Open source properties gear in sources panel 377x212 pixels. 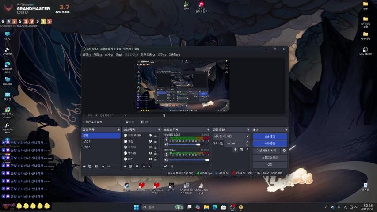[x=137, y=166]
